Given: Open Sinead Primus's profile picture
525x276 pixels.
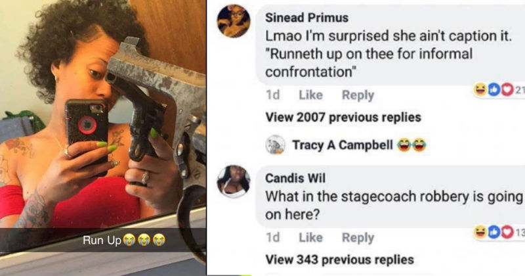Looking at the screenshot, I should (x=234, y=21).
